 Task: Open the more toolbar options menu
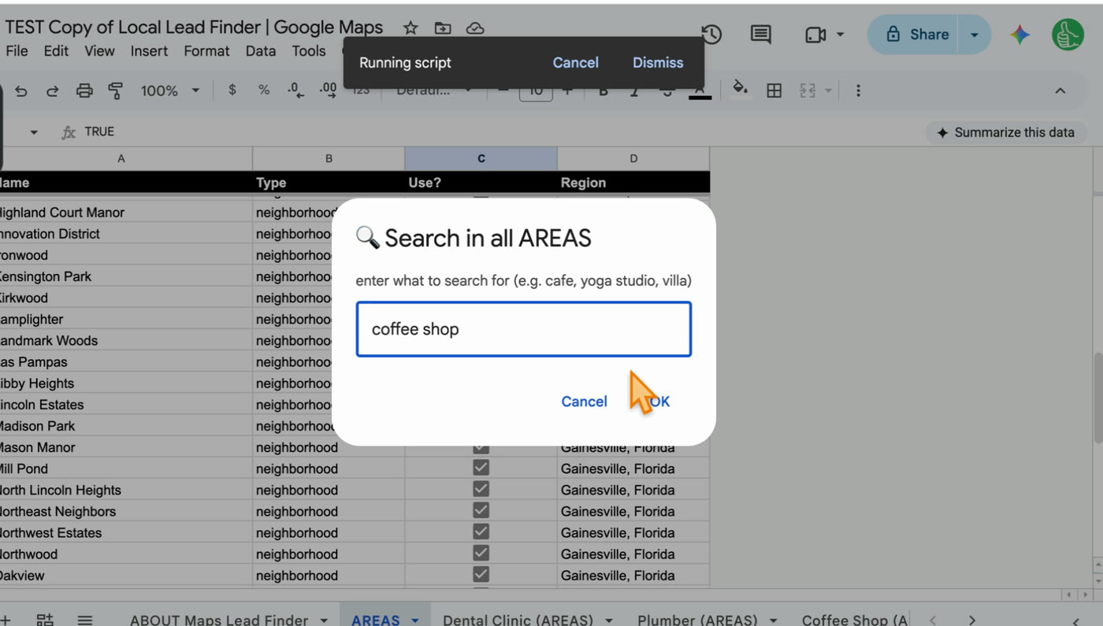pyautogui.click(x=858, y=91)
